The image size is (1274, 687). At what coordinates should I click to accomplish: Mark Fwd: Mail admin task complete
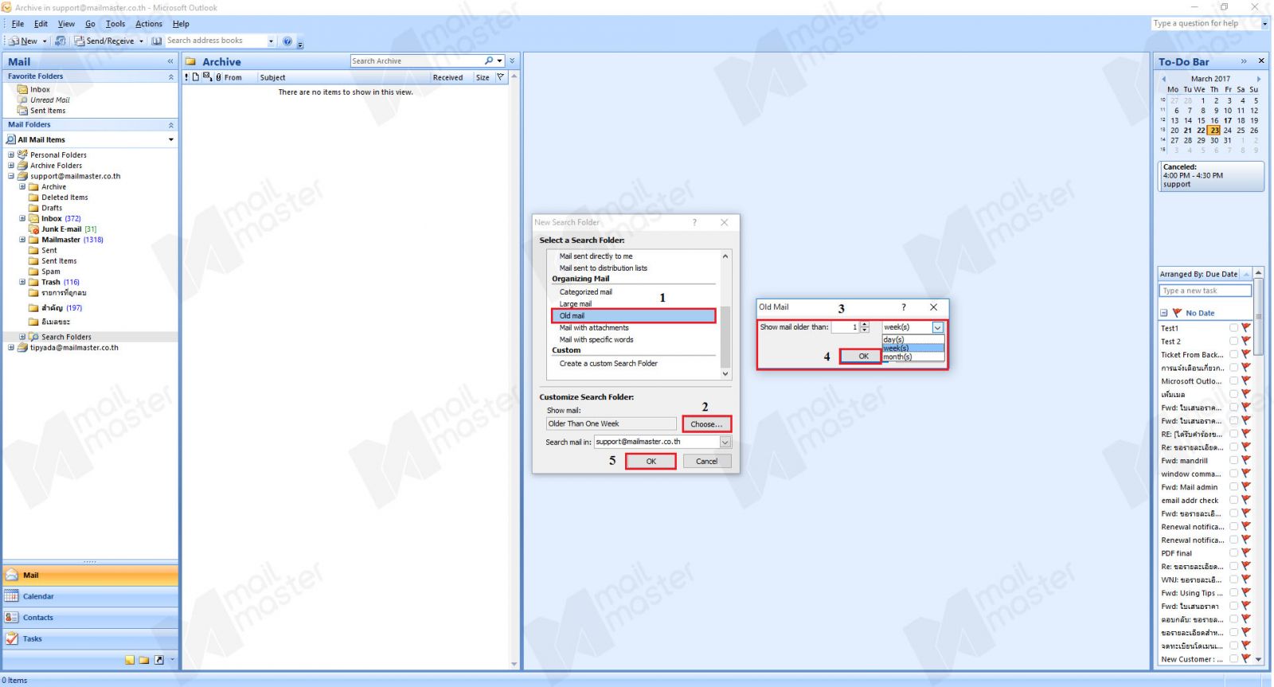point(1233,487)
